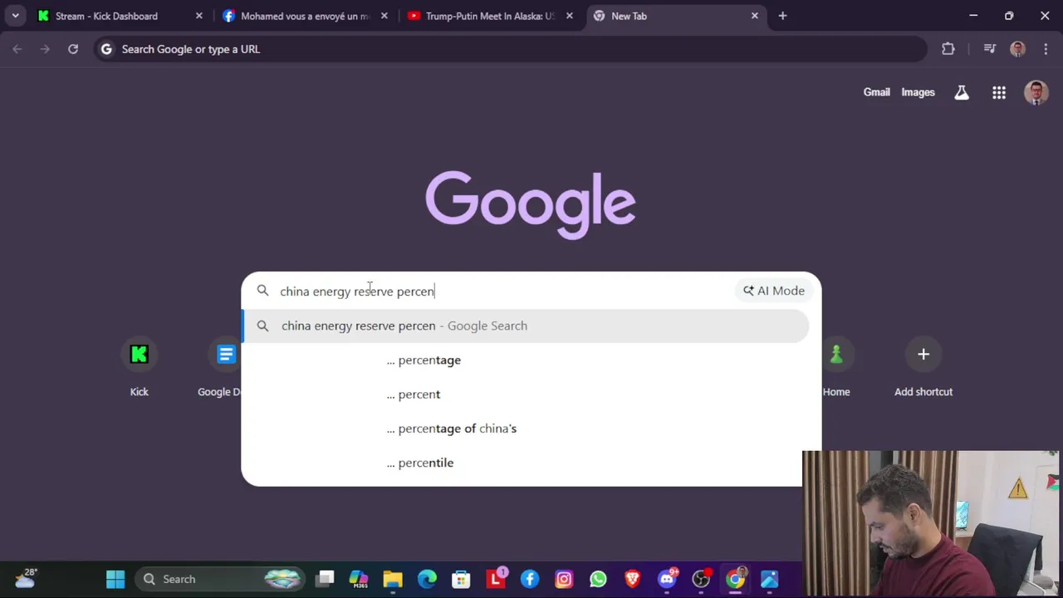Switch to the Trump-Putin Meet In Alaska tab

490,16
